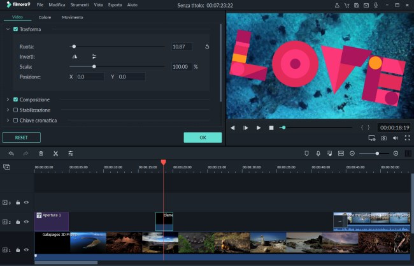Enable the Stabilizzazione checkbox
The height and width of the screenshot is (266, 414).
[x=16, y=110]
